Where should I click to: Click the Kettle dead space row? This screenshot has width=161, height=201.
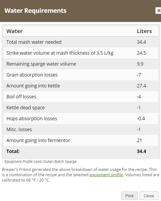click(81, 107)
